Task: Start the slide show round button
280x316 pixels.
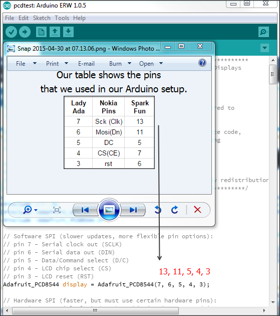Action: pos(109,210)
